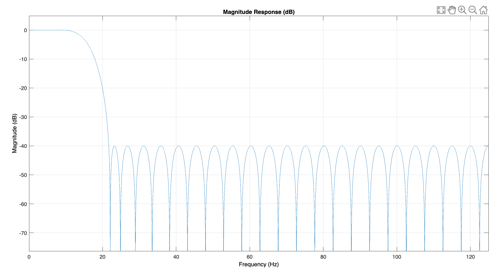Screen dimensions: 494x271
Task: Click the "40" frequency tick label
Action: point(176,257)
